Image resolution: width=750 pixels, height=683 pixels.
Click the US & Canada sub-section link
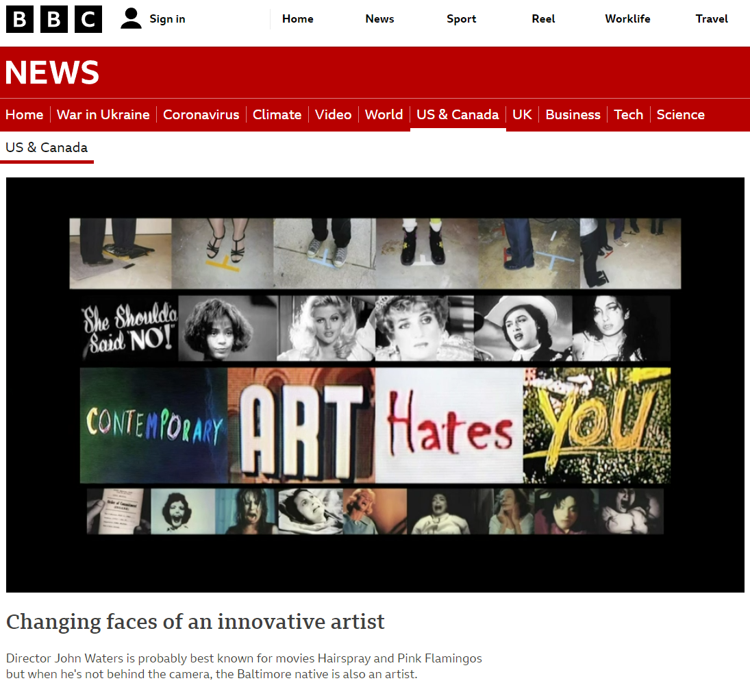(x=47, y=147)
